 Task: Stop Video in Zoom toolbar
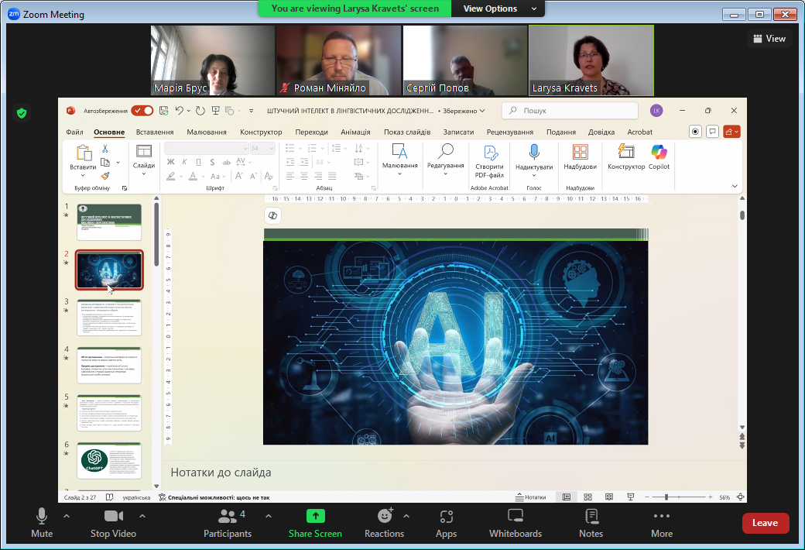tap(113, 523)
